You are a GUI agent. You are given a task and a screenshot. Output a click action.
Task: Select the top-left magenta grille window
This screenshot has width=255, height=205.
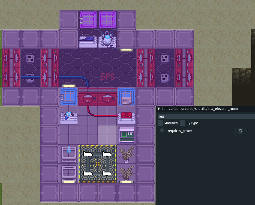point(88,20)
